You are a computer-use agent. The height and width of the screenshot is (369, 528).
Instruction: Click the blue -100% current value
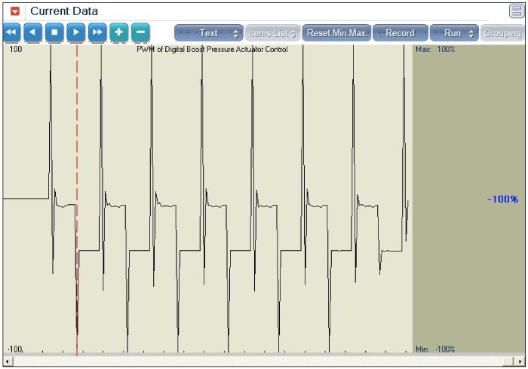tap(502, 199)
